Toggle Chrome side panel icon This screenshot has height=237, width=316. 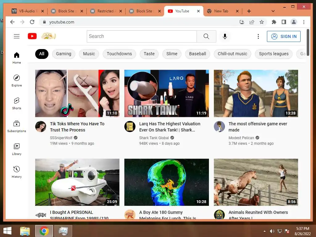point(284,22)
